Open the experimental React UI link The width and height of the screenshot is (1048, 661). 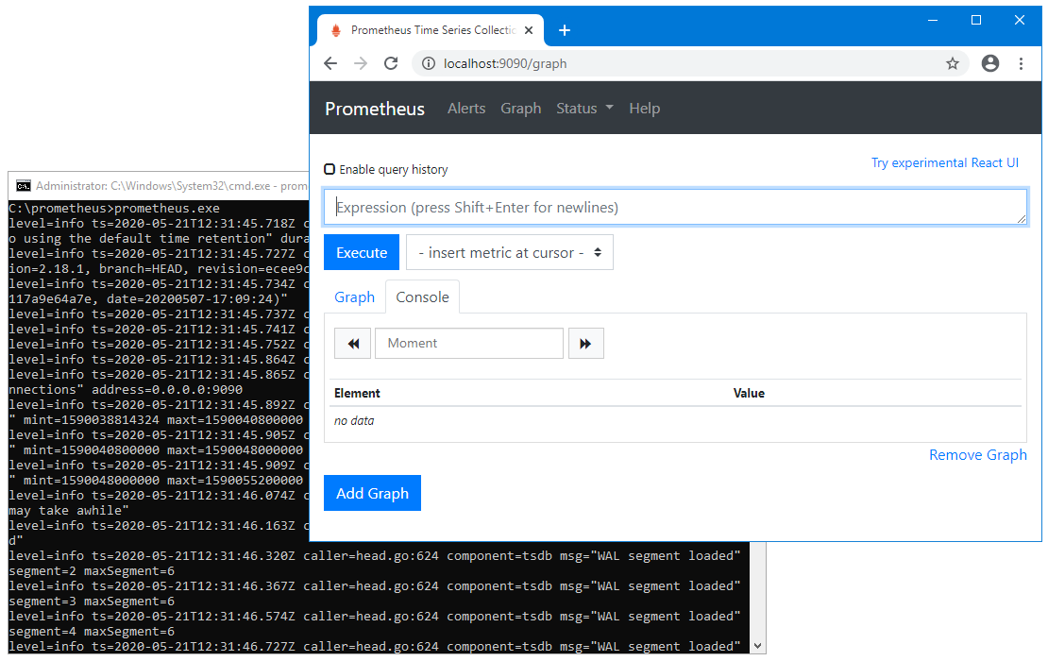[945, 162]
